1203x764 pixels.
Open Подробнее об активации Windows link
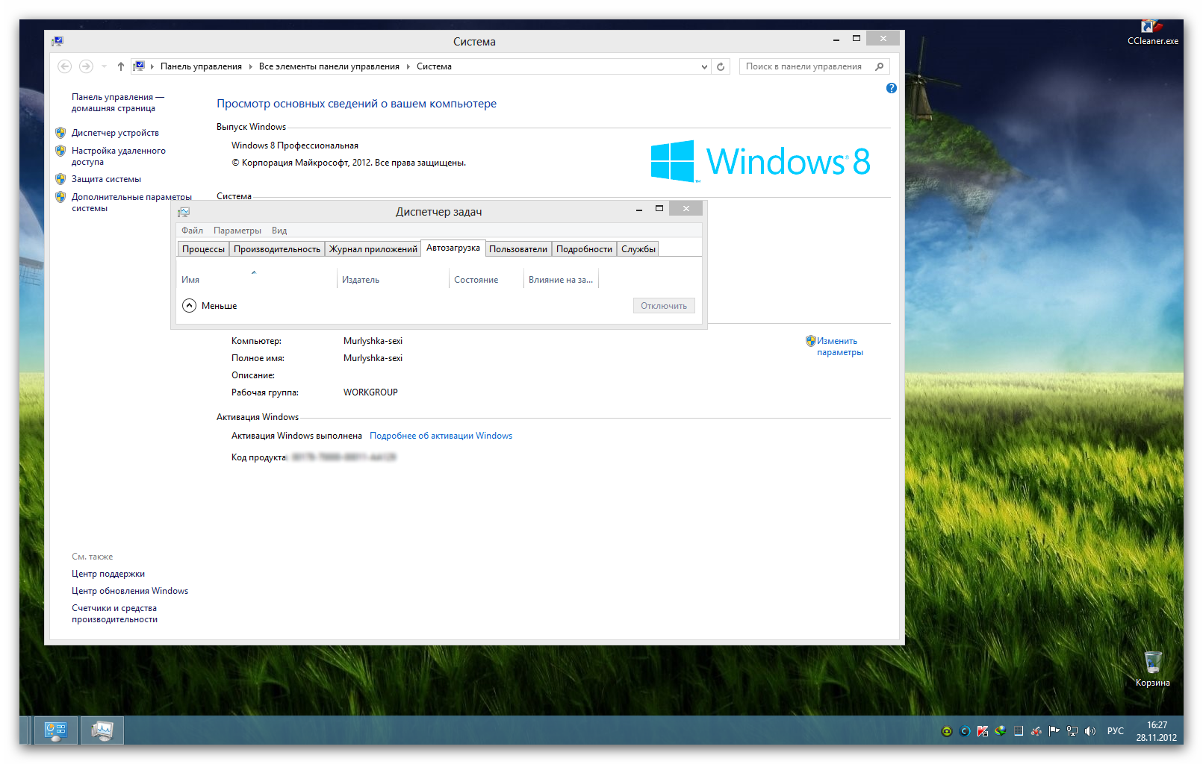tap(441, 436)
